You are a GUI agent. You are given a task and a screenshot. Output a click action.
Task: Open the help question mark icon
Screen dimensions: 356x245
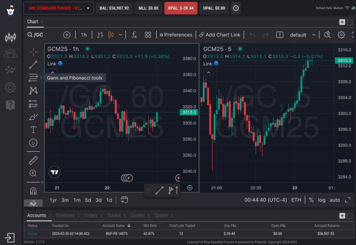point(10,105)
